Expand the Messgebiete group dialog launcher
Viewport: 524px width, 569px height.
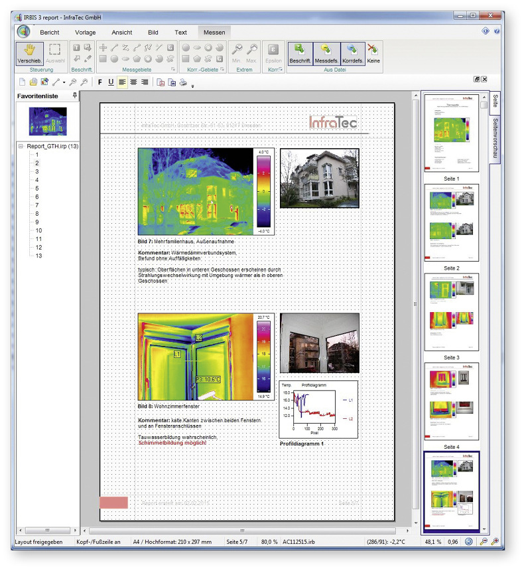(174, 69)
